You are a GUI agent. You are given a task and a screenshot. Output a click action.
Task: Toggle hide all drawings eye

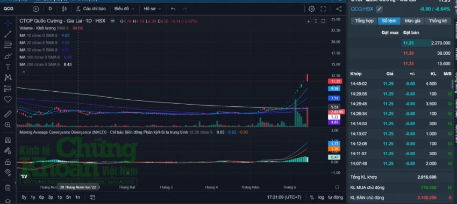point(8,172)
